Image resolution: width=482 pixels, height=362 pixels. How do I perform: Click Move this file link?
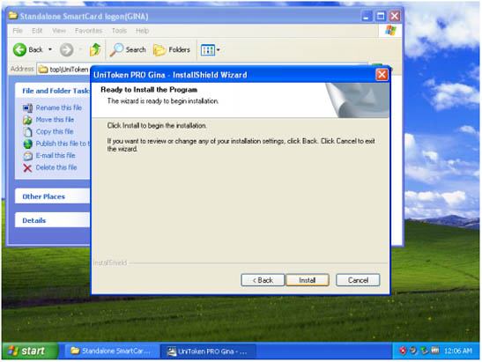pyautogui.click(x=55, y=120)
